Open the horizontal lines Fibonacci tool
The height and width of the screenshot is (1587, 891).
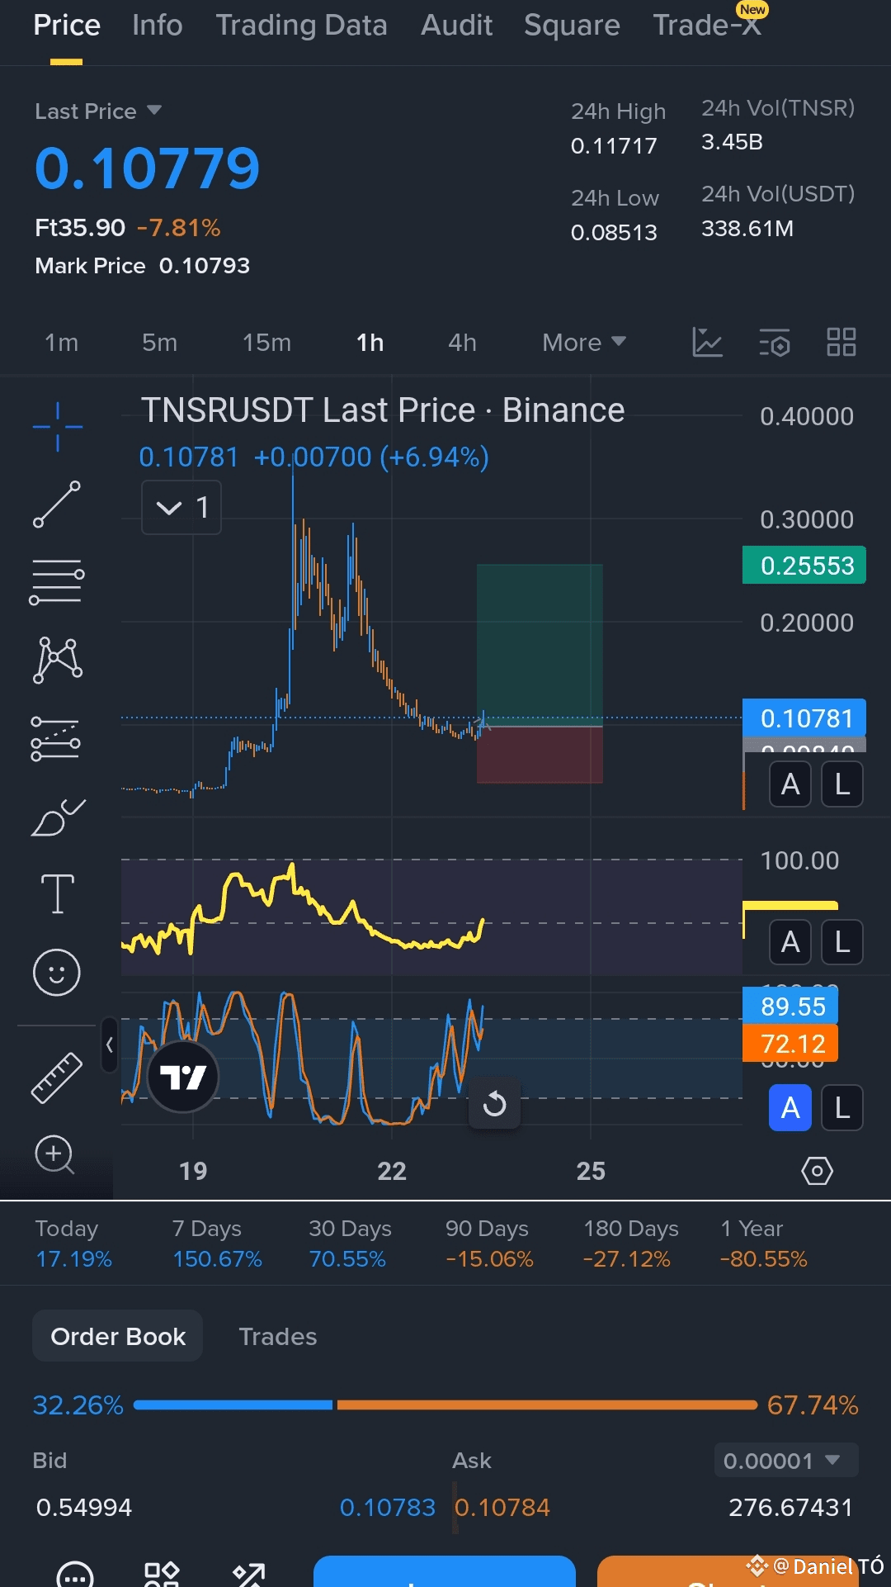(x=57, y=581)
